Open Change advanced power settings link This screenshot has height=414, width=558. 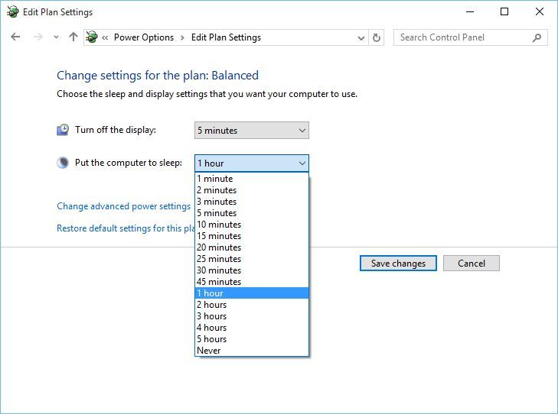[123, 206]
